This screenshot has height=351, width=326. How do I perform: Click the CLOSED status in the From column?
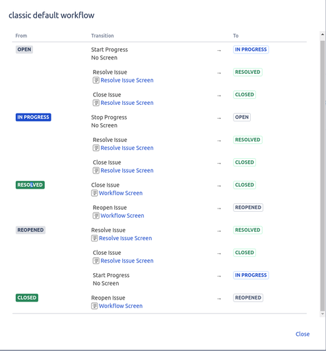27,298
